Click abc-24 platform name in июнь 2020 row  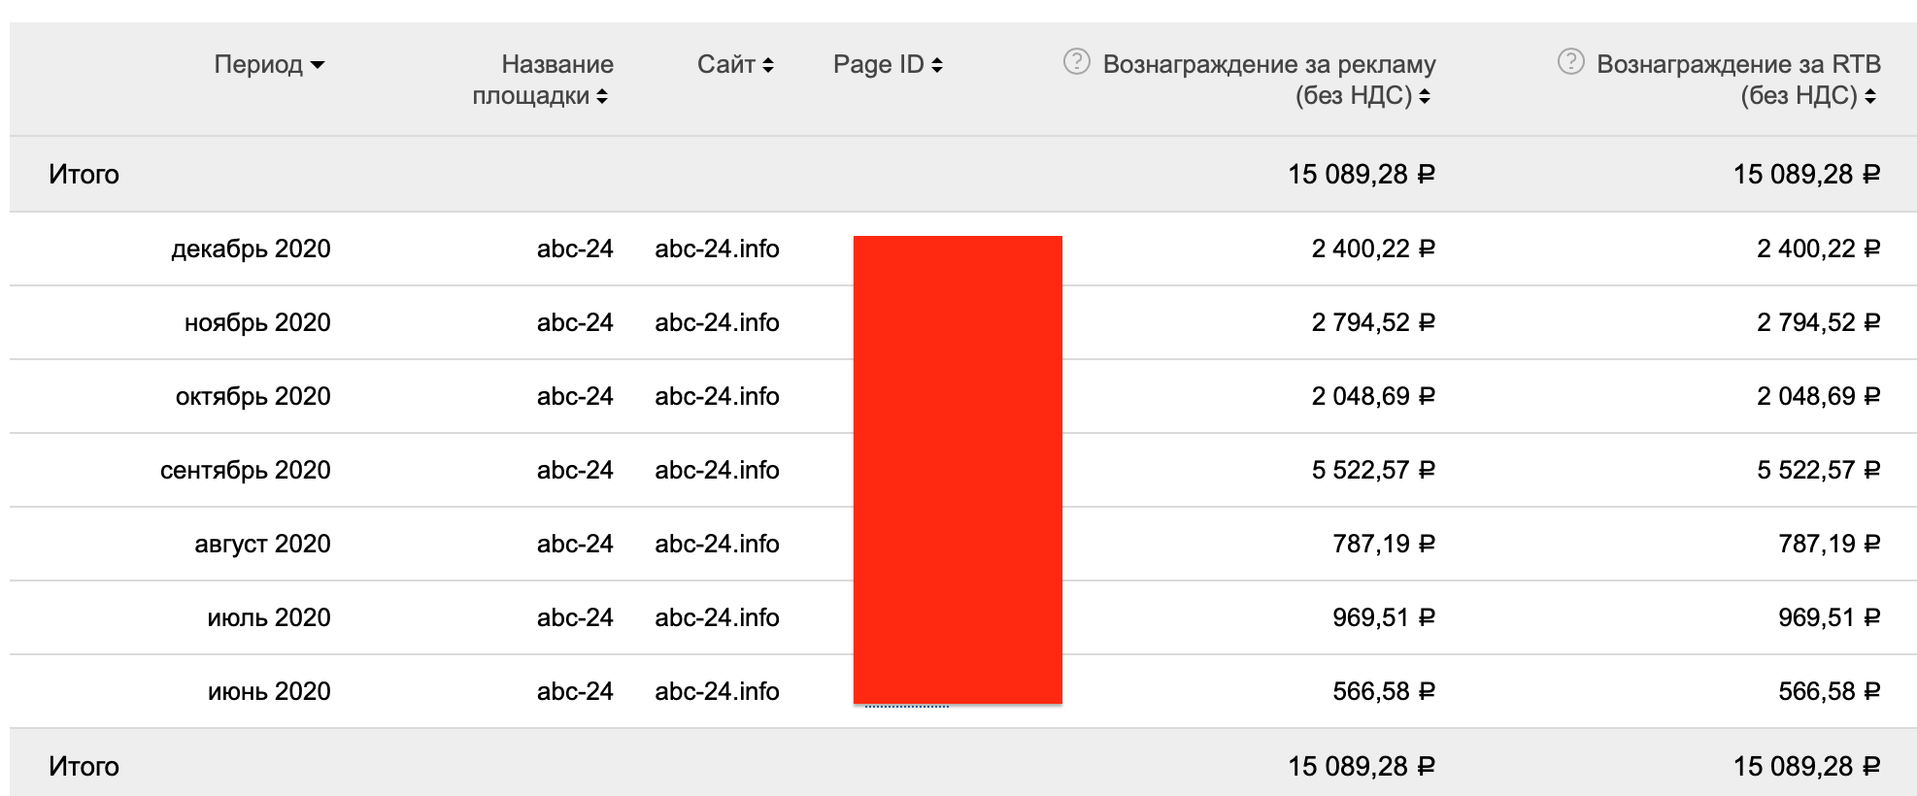coord(575,691)
